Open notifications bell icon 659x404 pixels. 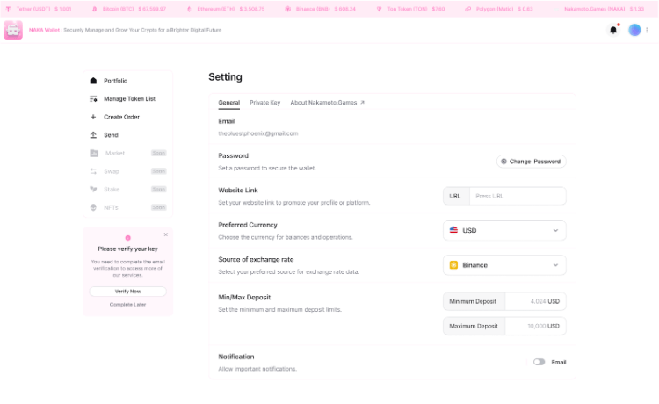point(613,30)
